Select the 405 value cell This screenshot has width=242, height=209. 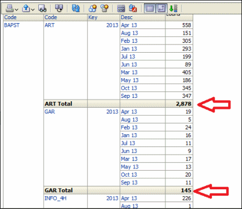[186, 72]
